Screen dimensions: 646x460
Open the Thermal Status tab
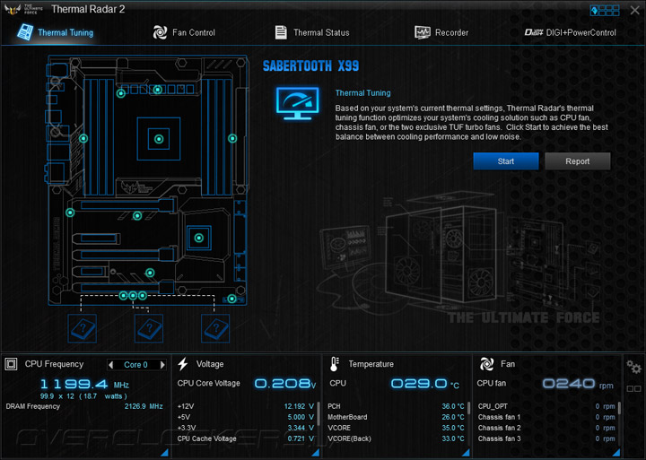tap(312, 32)
